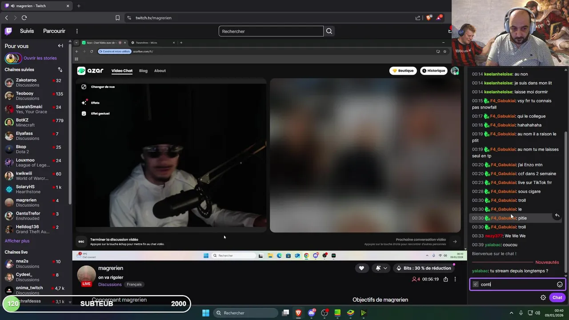Open the Suivis tab

(x=27, y=31)
